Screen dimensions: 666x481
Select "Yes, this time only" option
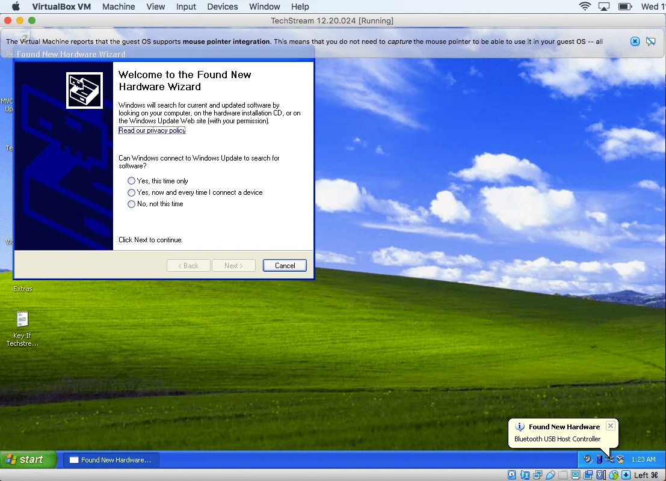pos(132,181)
